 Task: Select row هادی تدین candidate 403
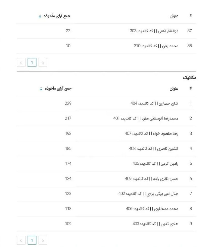(106, 224)
